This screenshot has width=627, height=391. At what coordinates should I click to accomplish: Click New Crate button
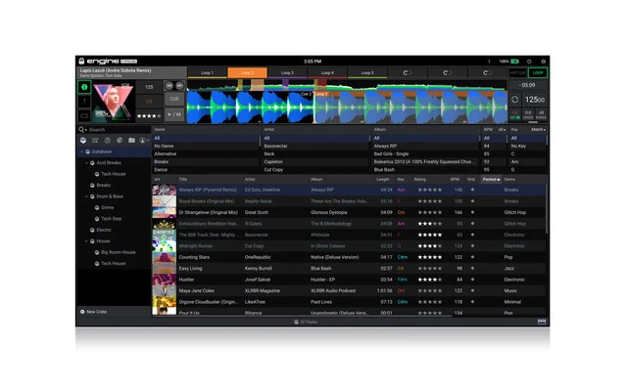[94, 312]
